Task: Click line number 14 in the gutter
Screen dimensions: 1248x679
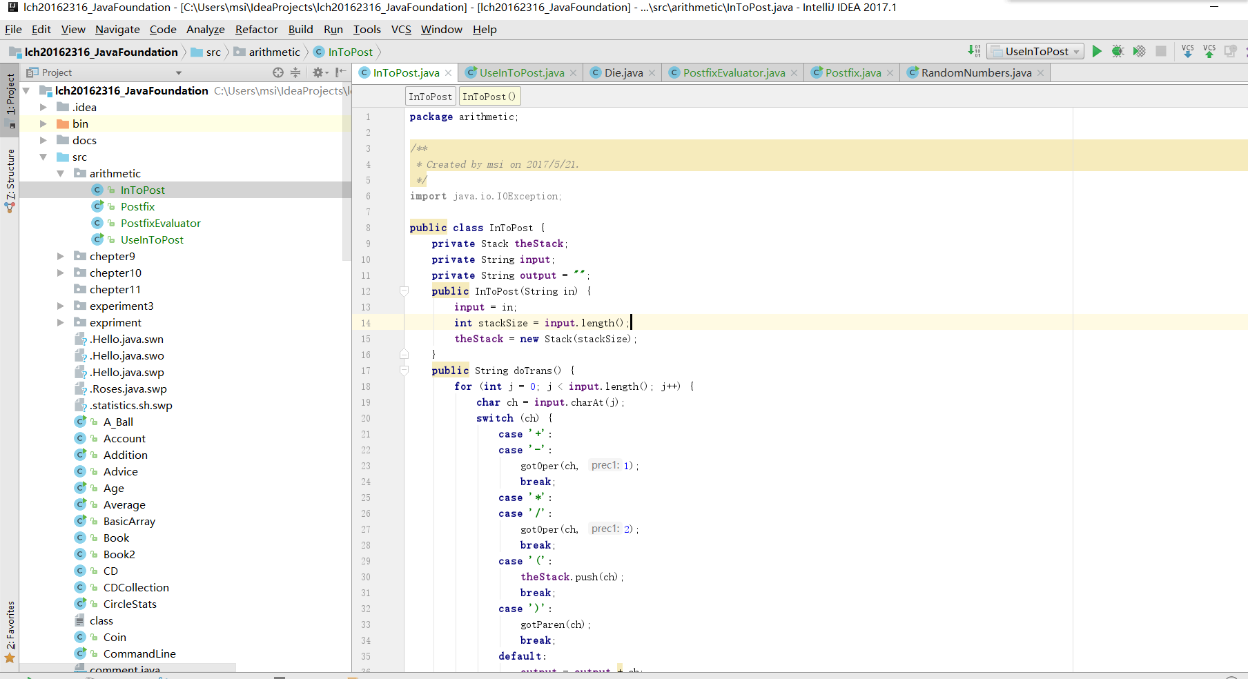Action: point(366,323)
